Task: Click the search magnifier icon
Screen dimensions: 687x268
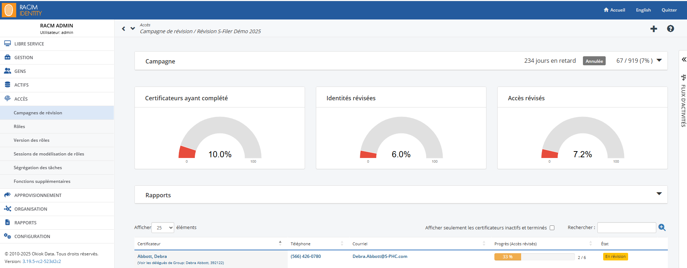Action: click(662, 228)
